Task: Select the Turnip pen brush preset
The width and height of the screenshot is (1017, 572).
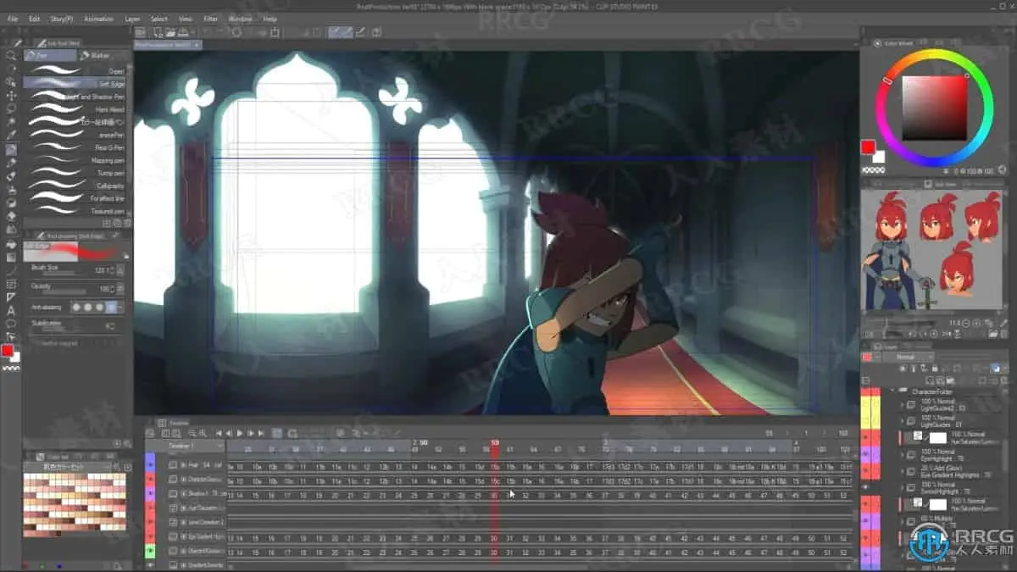Action: [75, 173]
